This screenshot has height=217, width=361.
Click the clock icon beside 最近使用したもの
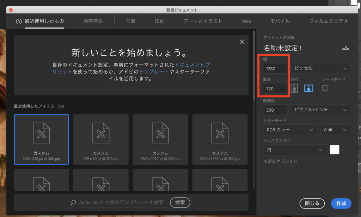click(19, 21)
